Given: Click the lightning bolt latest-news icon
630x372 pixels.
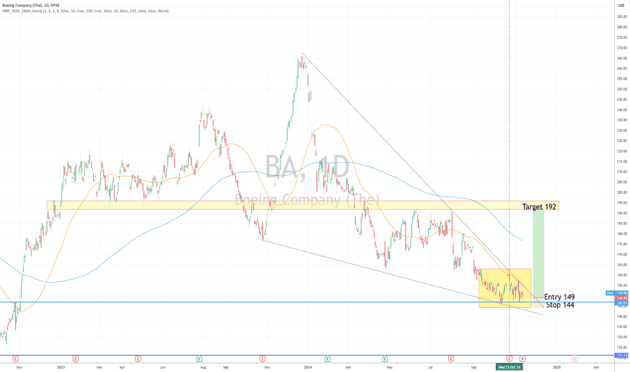Looking at the screenshot, I should point(523,358).
